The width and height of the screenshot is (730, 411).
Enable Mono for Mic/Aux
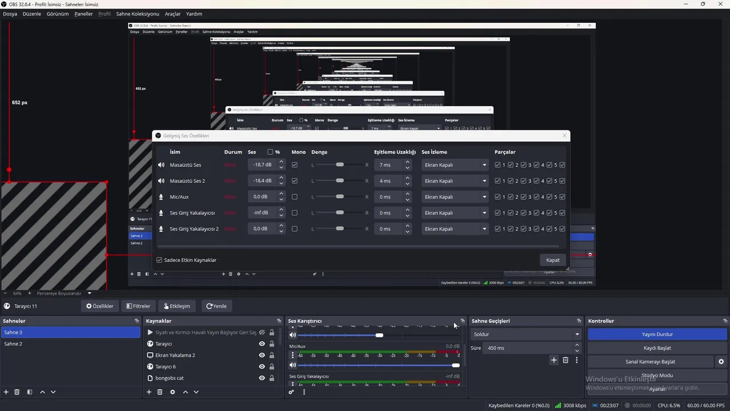294,197
